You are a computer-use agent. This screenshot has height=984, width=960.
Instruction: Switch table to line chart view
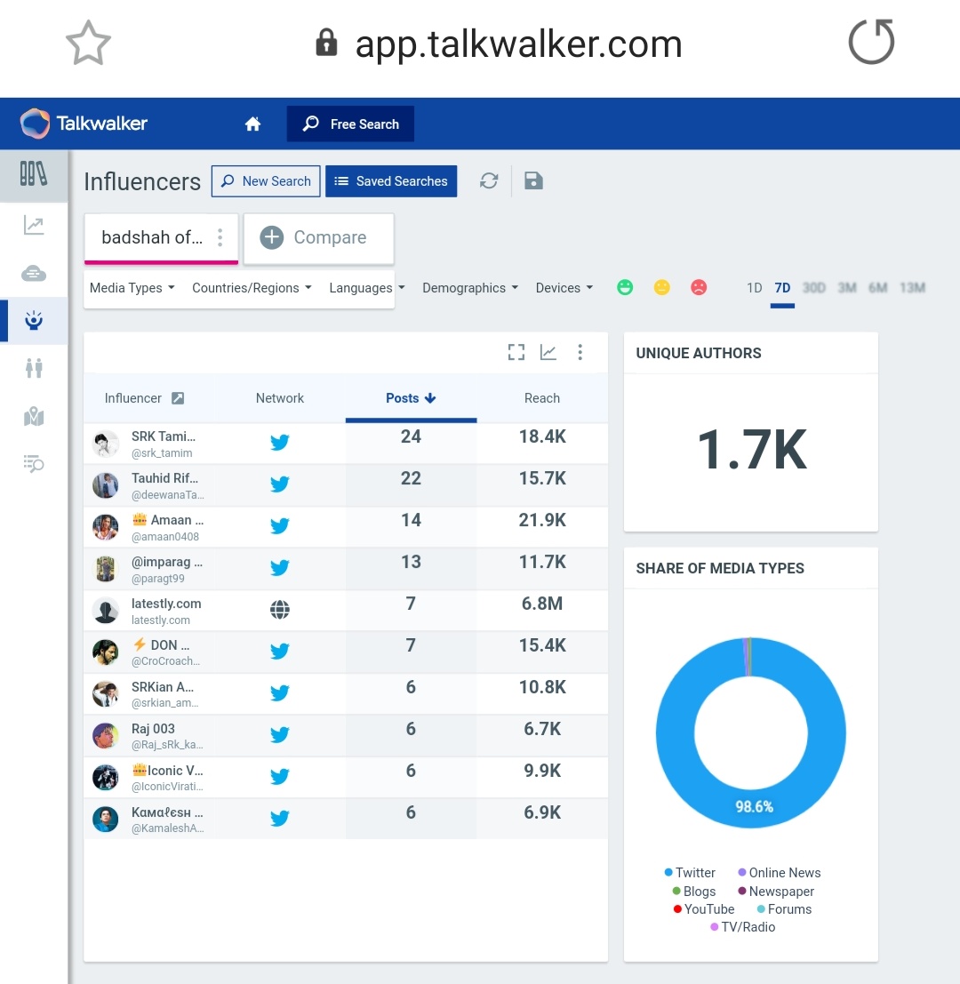click(x=548, y=352)
